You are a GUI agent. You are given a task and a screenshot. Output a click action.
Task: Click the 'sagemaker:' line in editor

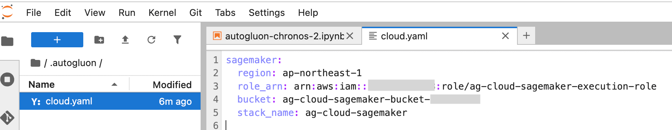(x=254, y=60)
